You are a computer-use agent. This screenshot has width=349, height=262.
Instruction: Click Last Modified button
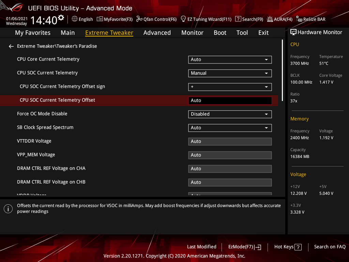(x=202, y=247)
